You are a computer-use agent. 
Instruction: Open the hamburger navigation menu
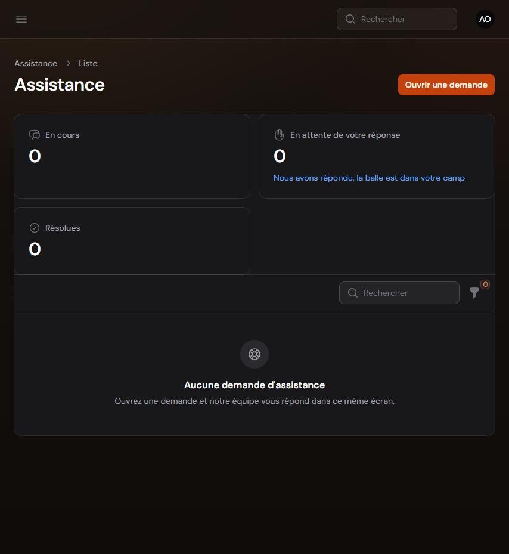[x=21, y=19]
